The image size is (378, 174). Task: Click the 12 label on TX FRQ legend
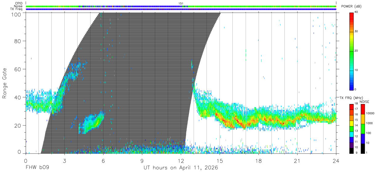pos(356,136)
